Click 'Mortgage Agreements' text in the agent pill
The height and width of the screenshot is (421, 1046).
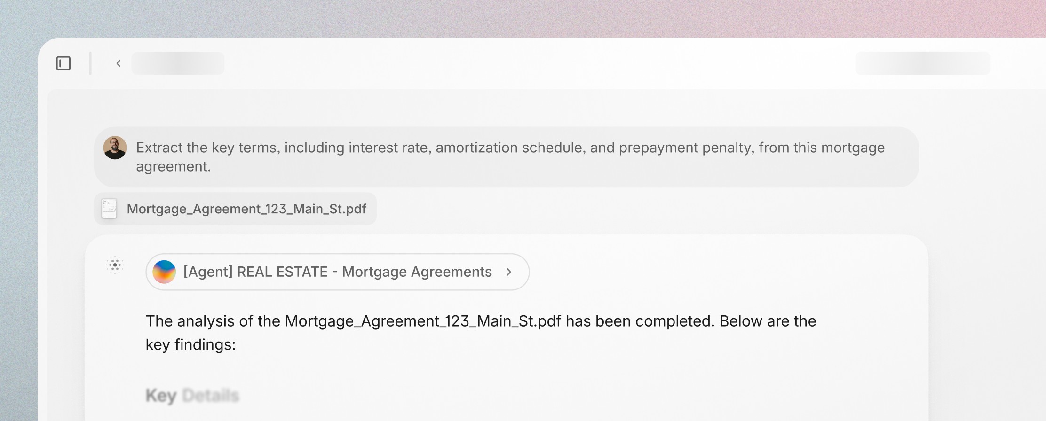[417, 272]
